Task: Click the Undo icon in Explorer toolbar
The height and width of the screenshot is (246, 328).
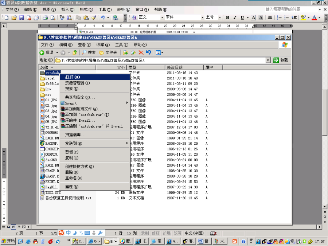Action: [x=148, y=52]
